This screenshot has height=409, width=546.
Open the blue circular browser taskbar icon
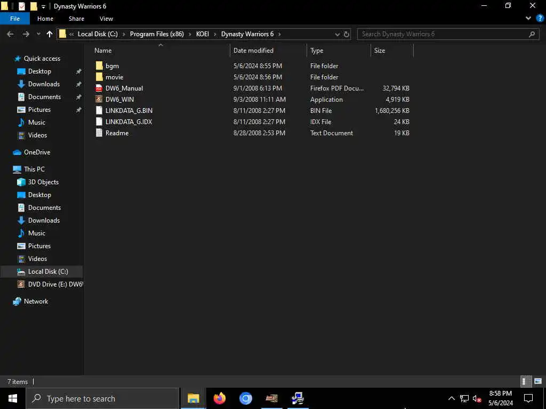245,398
